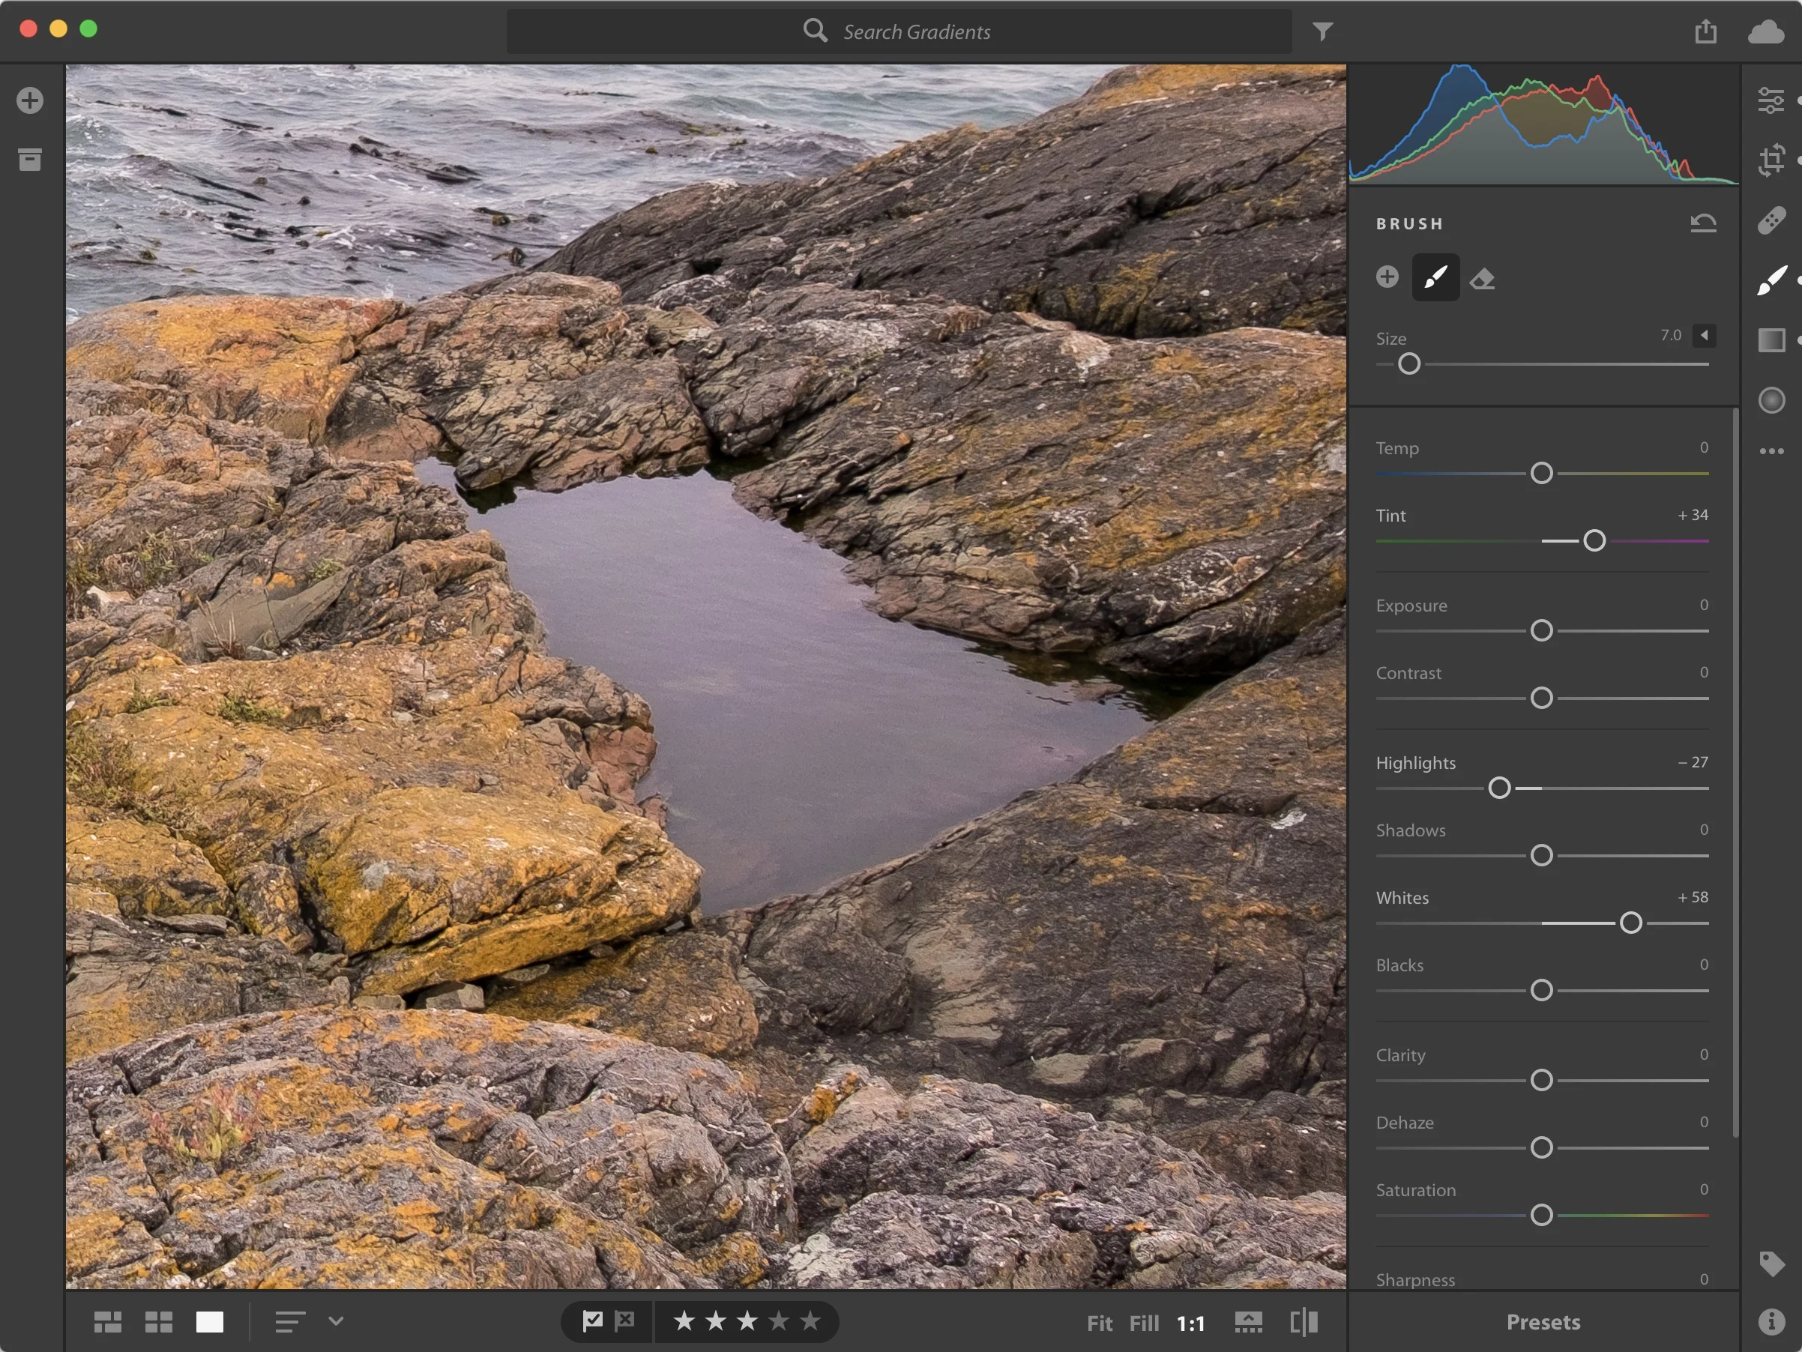Open the Info panel icon
This screenshot has width=1802, height=1352.
(x=1771, y=1321)
